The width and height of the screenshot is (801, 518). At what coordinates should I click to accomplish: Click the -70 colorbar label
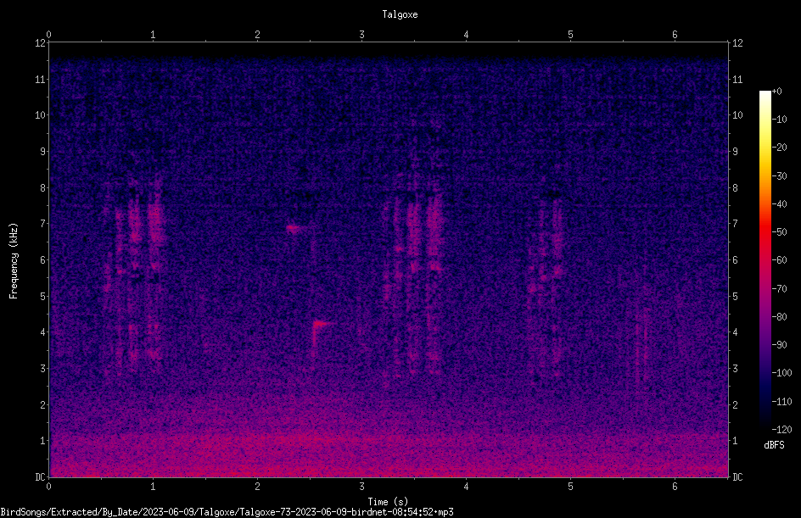[780, 289]
